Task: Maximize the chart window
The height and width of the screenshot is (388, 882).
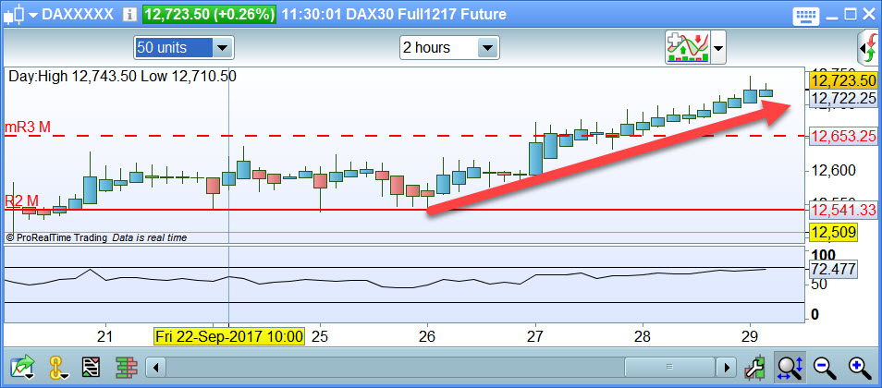Action: (850, 15)
